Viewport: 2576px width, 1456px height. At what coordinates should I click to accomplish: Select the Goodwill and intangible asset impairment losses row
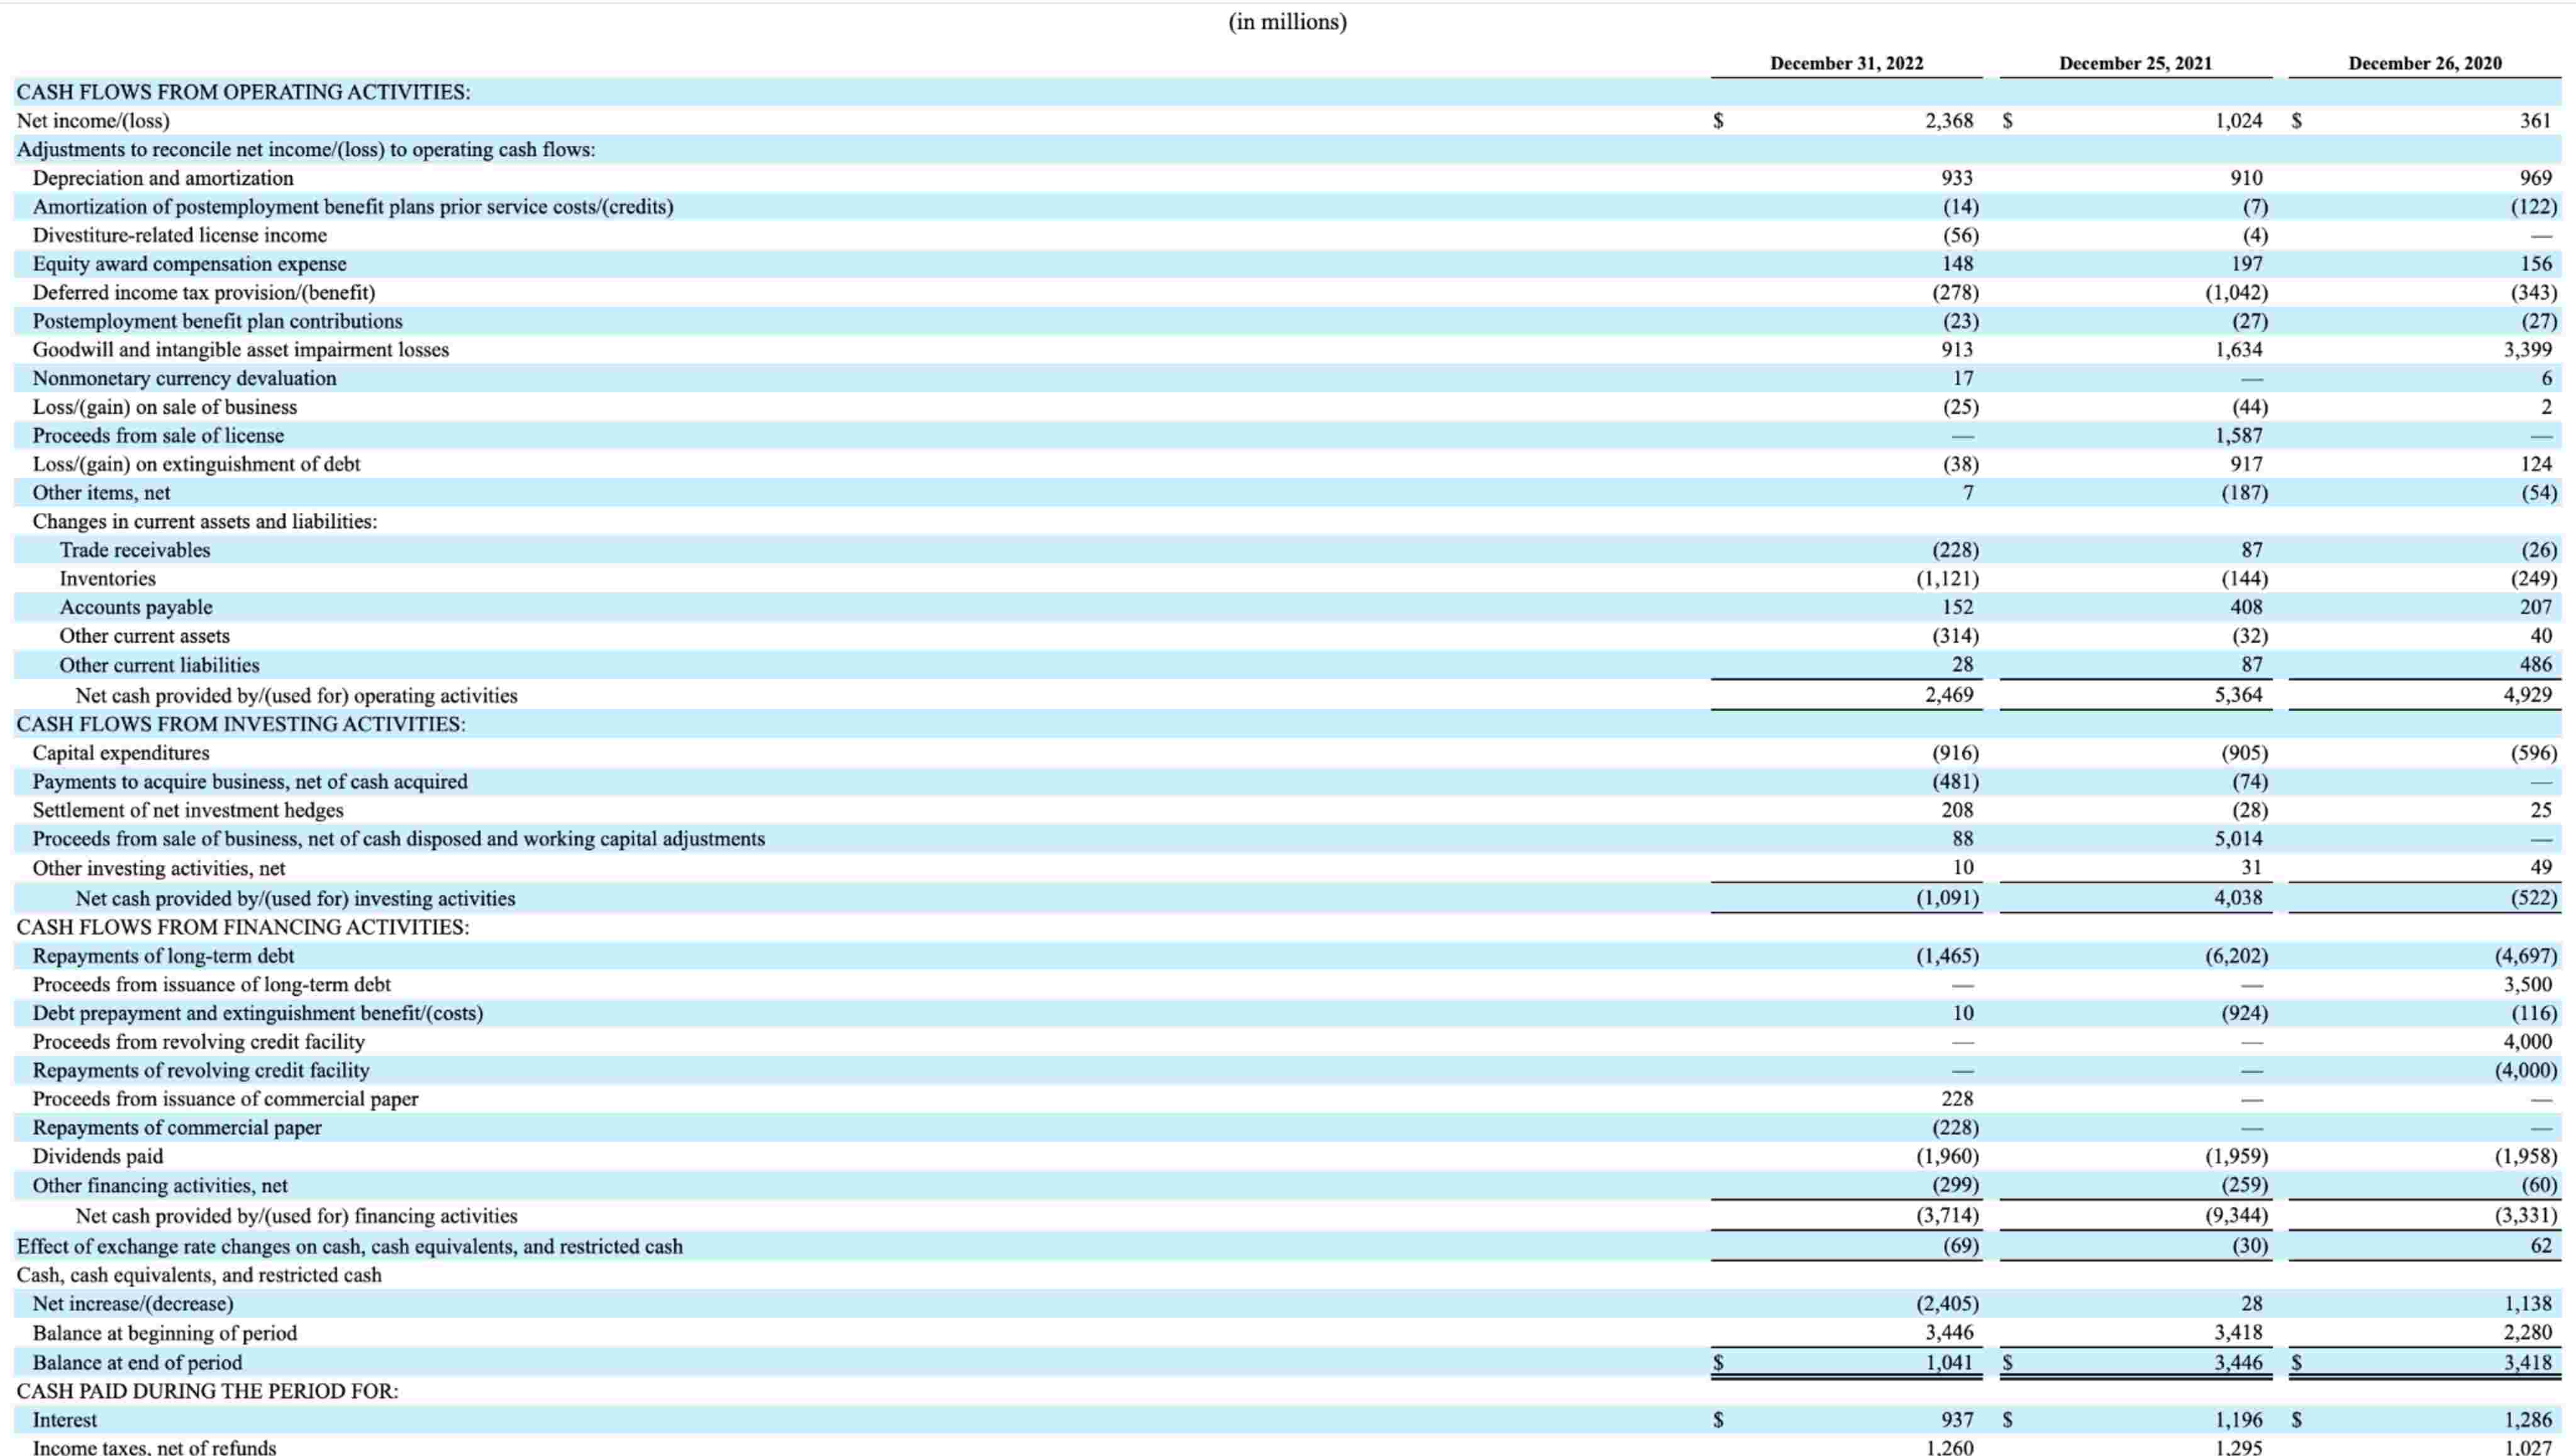pyautogui.click(x=241, y=349)
